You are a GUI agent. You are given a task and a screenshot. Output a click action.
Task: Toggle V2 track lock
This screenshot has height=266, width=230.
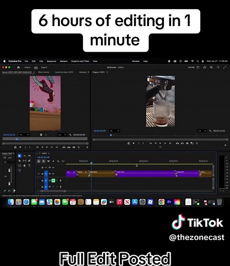(x=43, y=167)
